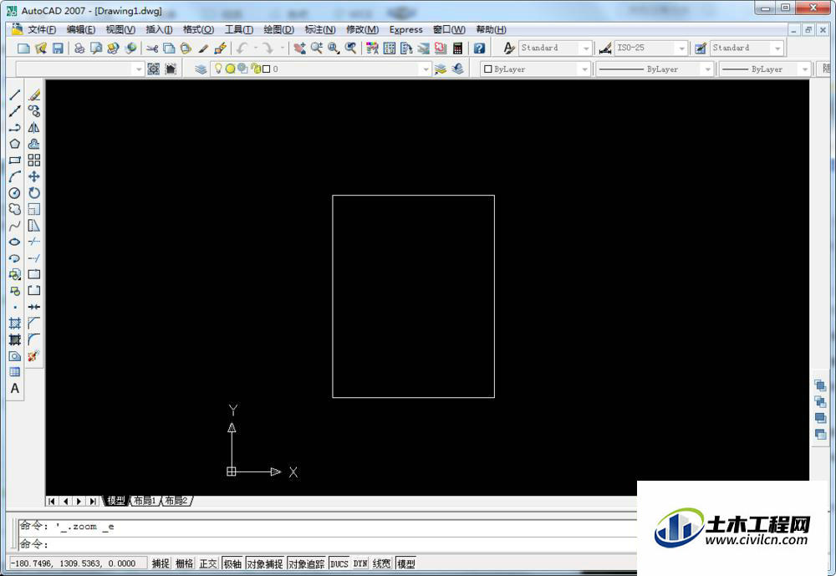The height and width of the screenshot is (576, 836).
Task: Toggle DUCS dynamic UCS
Action: [x=339, y=563]
